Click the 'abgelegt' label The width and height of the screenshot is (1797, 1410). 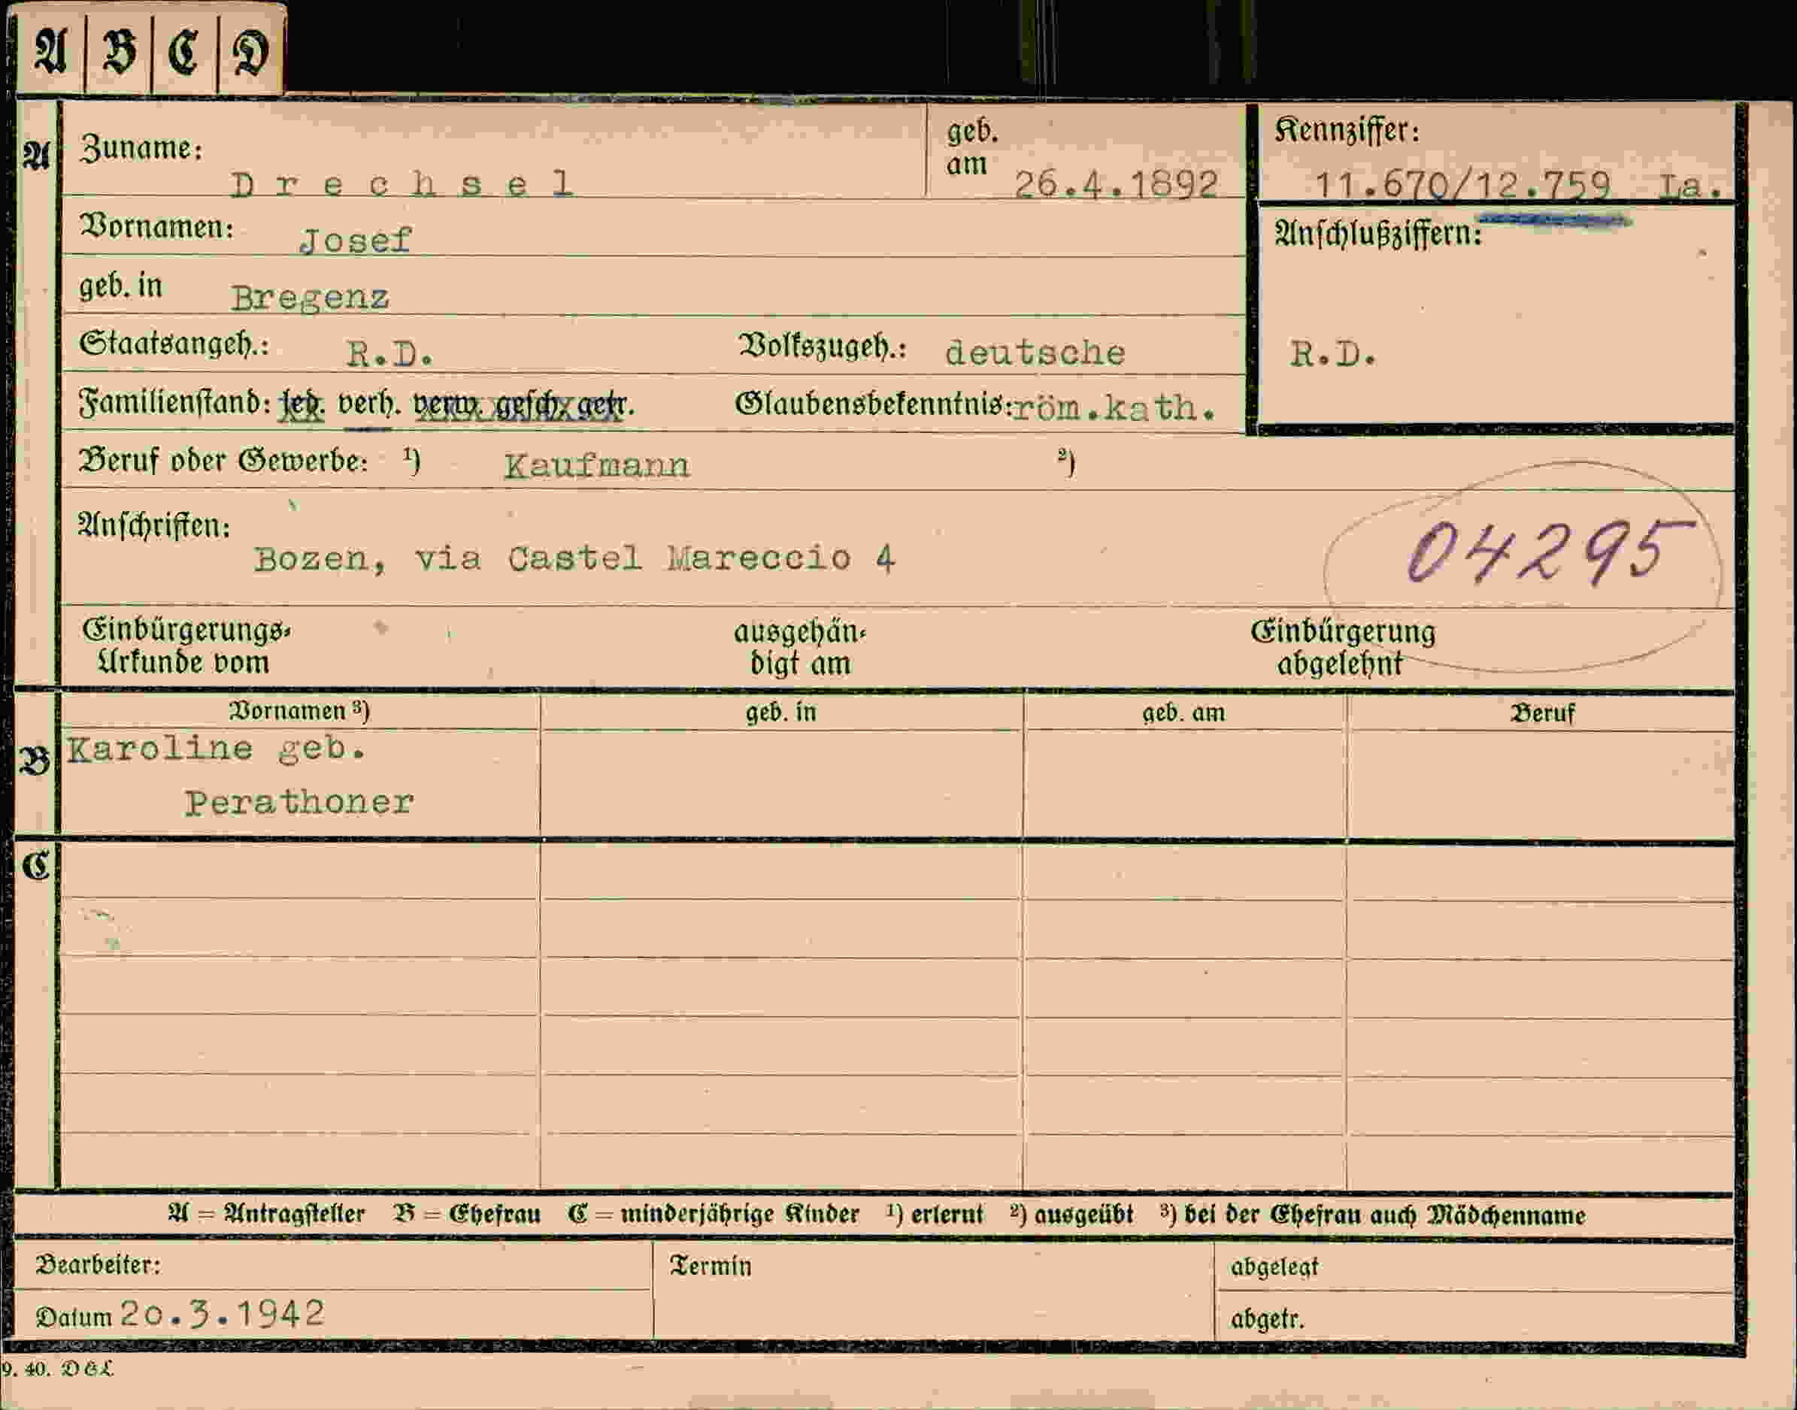pos(1274,1268)
